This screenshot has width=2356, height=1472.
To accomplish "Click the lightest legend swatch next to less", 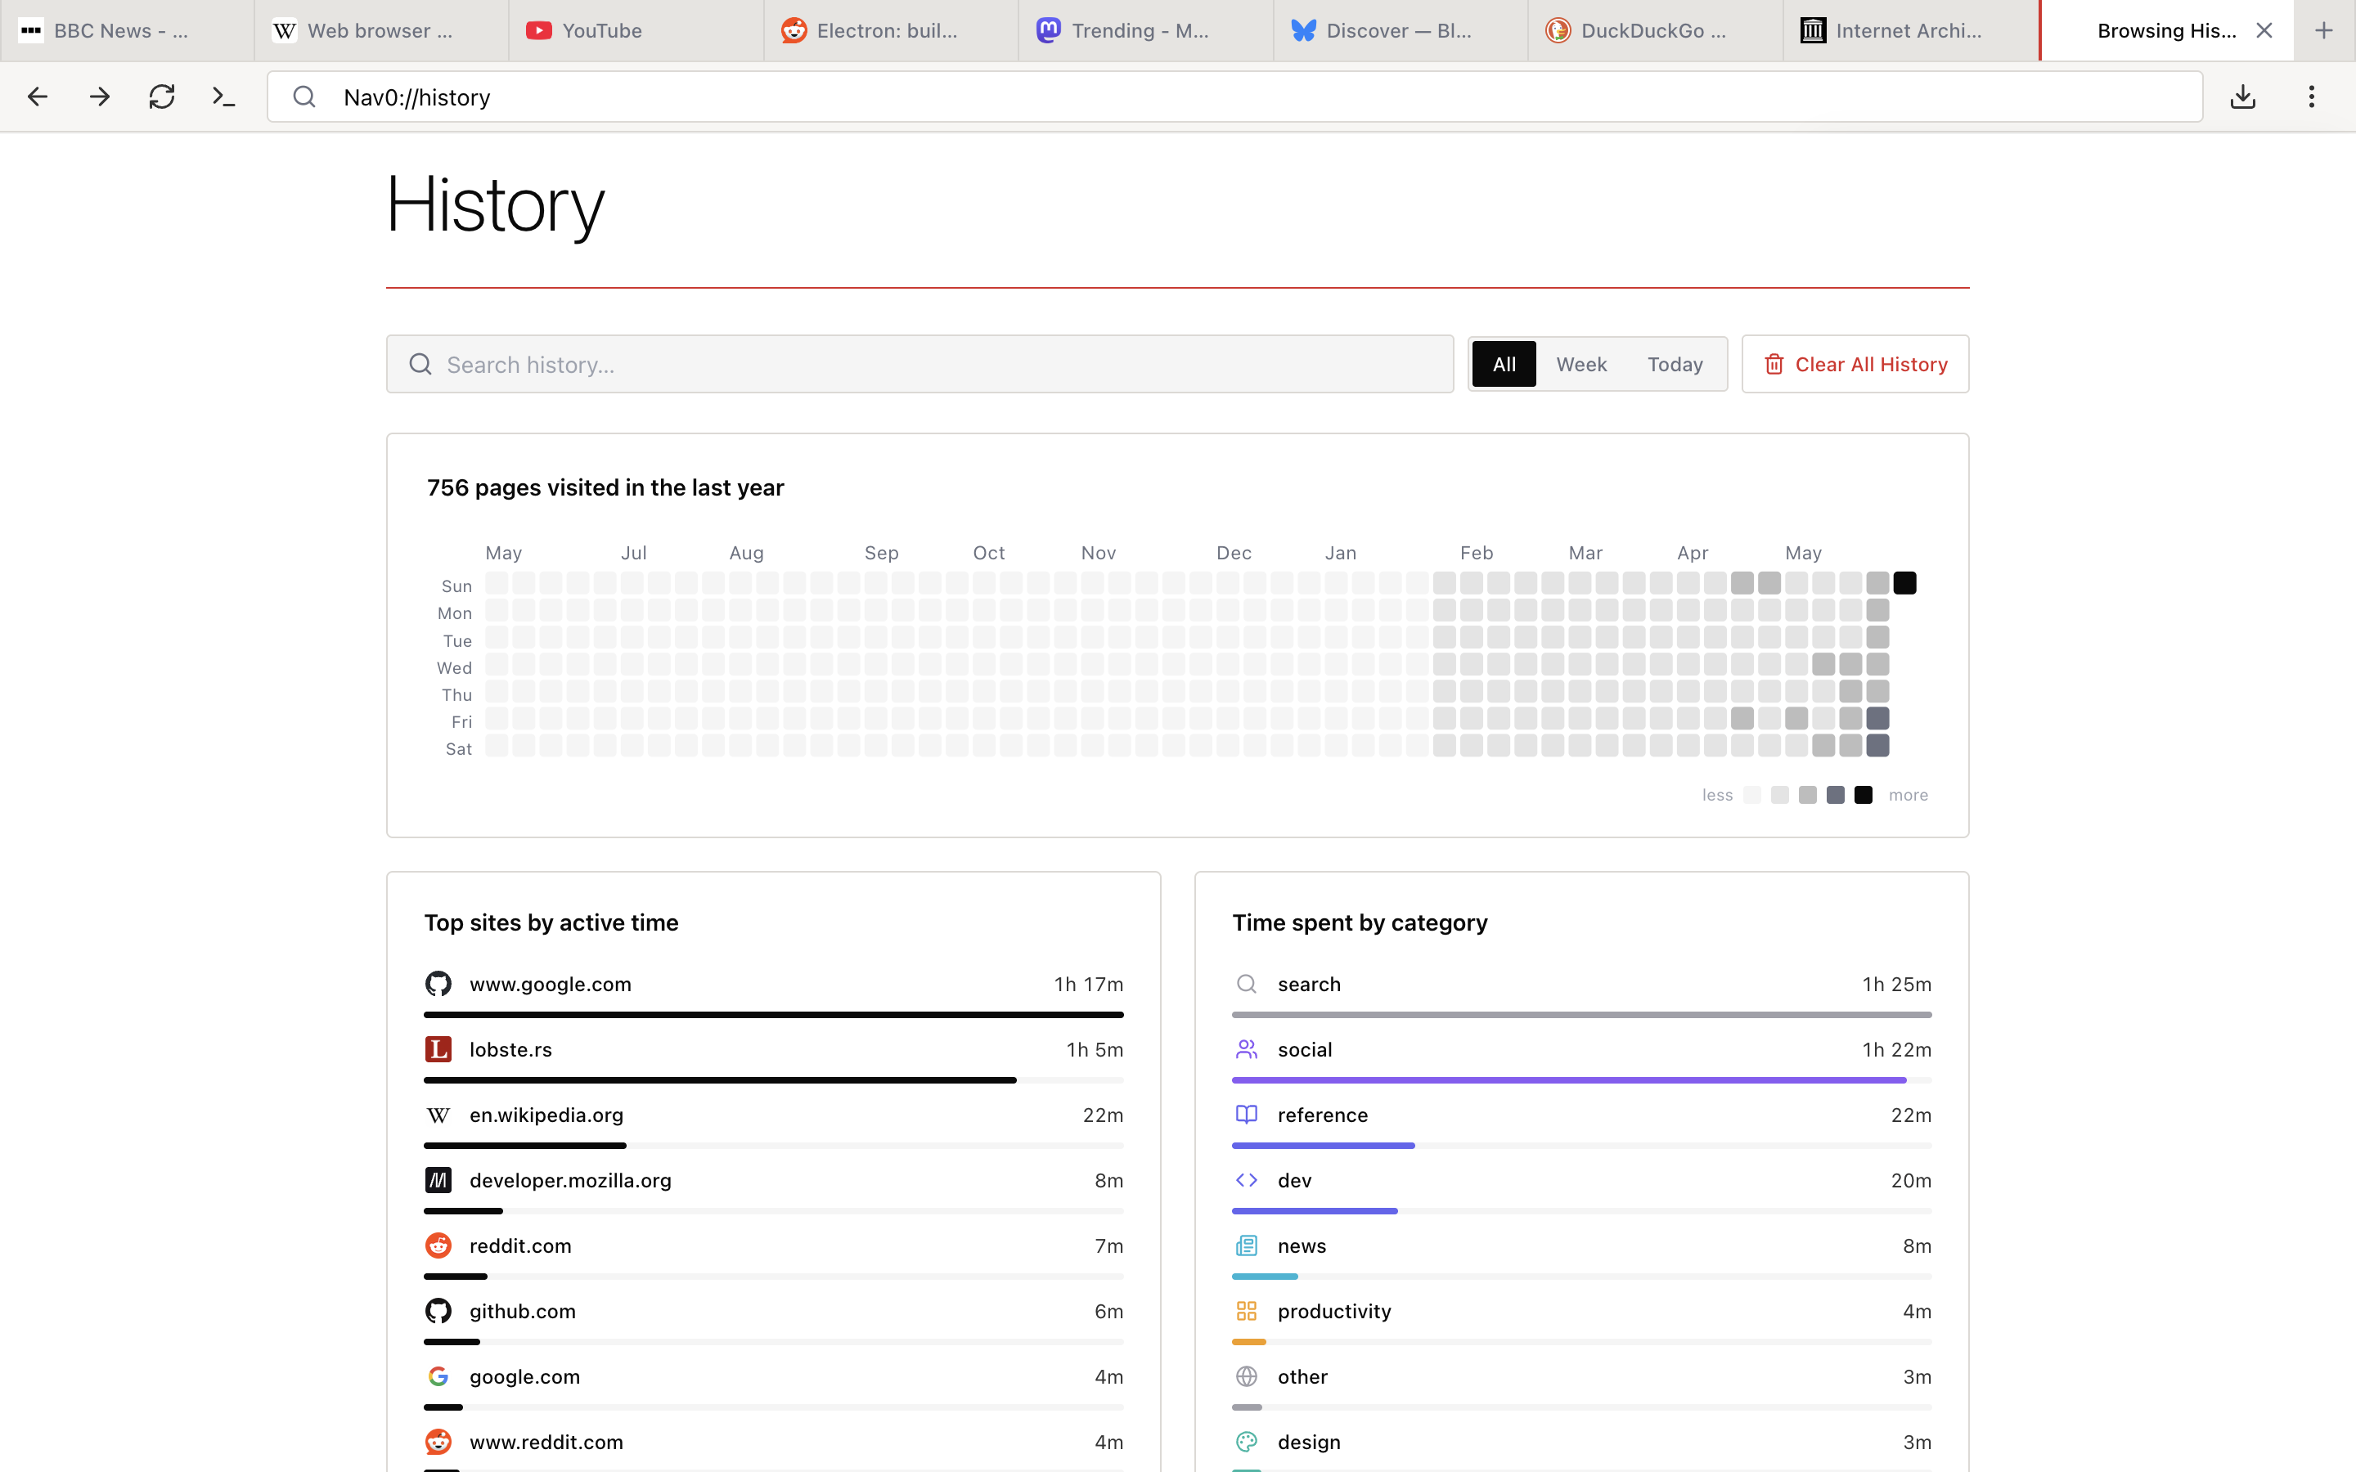I will [x=1751, y=794].
